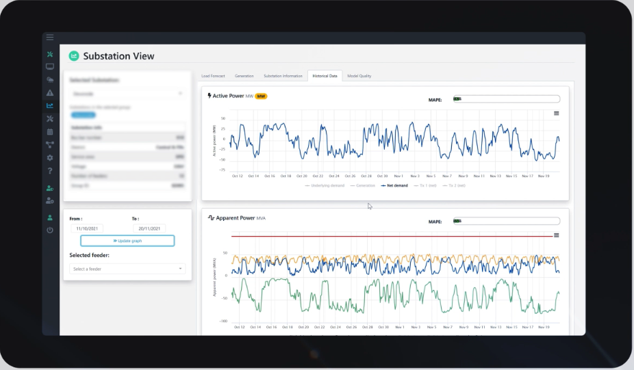The height and width of the screenshot is (370, 634).
Task: Open the Apparent Power chart hamburger menu
Action: point(557,235)
